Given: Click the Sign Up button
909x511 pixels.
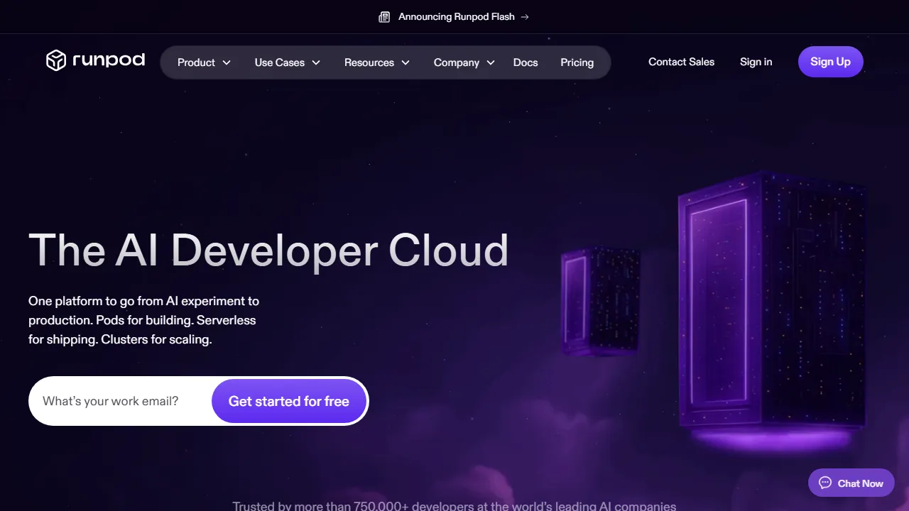Looking at the screenshot, I should (831, 62).
